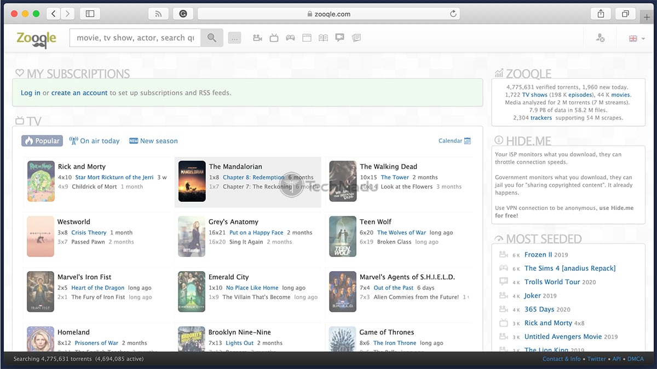Open the speech-bubble camera category icon in header
Screen dimensions: 657x369
pyautogui.click(x=339, y=38)
